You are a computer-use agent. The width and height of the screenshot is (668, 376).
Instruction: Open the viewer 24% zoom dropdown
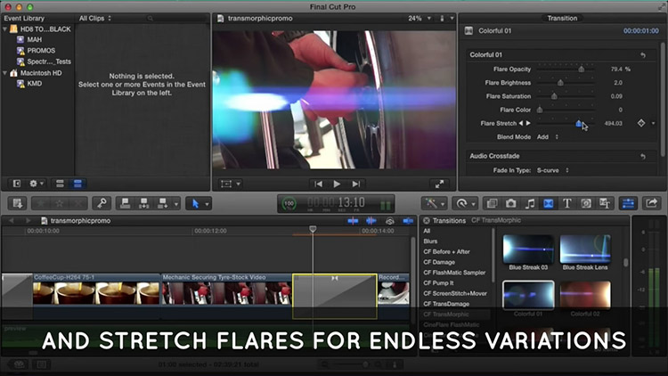click(420, 19)
